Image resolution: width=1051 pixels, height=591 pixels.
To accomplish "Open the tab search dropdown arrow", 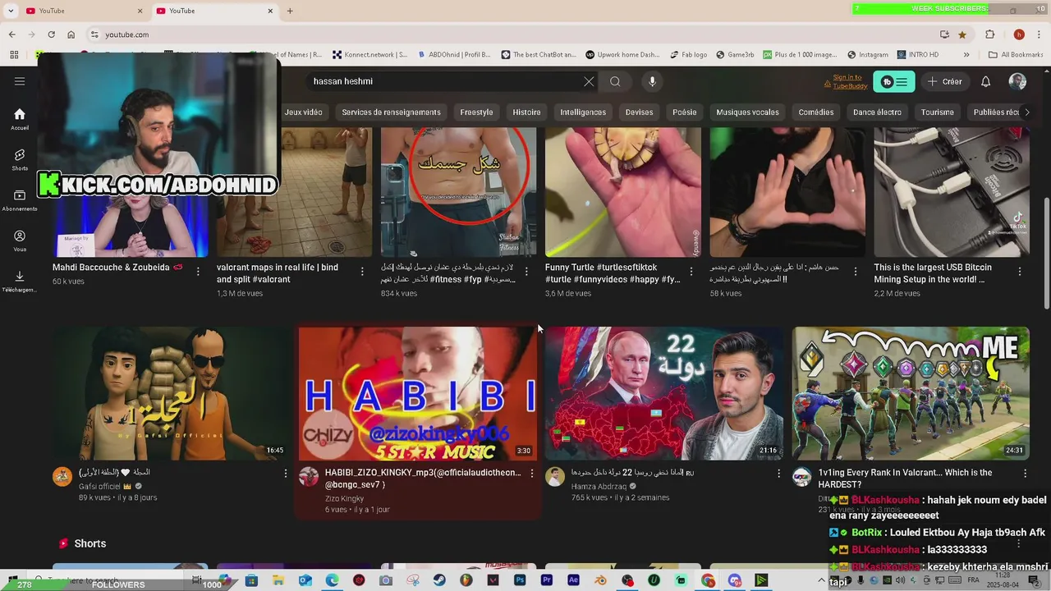I will point(11,11).
